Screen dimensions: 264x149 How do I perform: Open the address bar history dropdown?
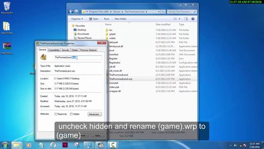(x=159, y=12)
